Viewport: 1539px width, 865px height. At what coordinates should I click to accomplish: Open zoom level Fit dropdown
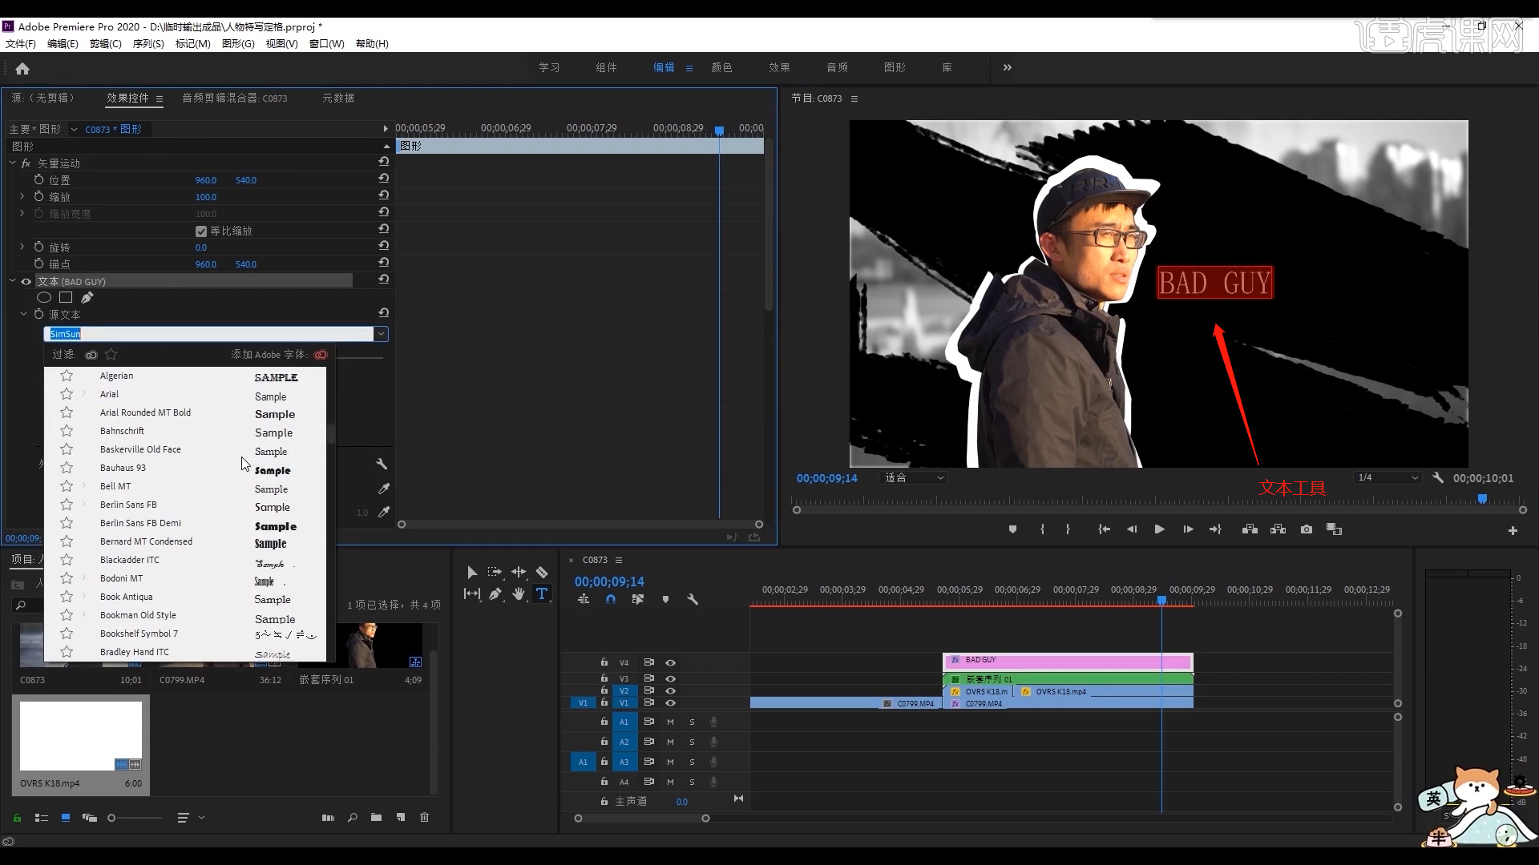click(x=914, y=477)
